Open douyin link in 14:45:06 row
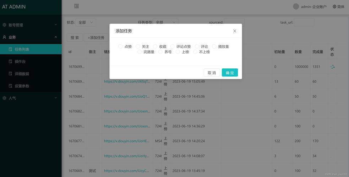 click(x=127, y=97)
